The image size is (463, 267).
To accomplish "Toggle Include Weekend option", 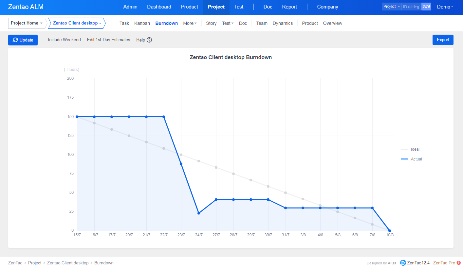I will (64, 40).
